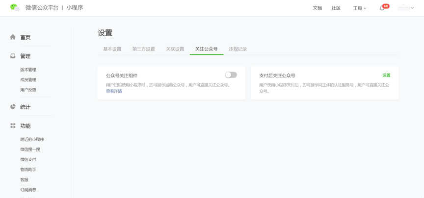
Task: Open the 关联设置 tab
Action: [175, 49]
